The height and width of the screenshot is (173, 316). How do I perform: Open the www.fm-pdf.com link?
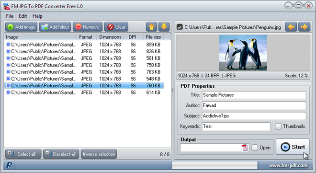[288, 165]
